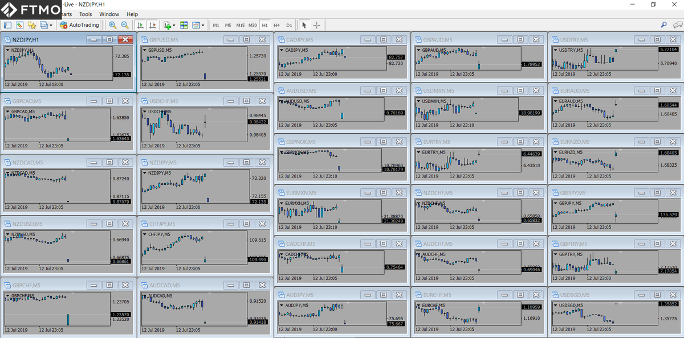Screen dimensions: 684x338
Task: Switch timeframe to H4
Action: point(276,25)
